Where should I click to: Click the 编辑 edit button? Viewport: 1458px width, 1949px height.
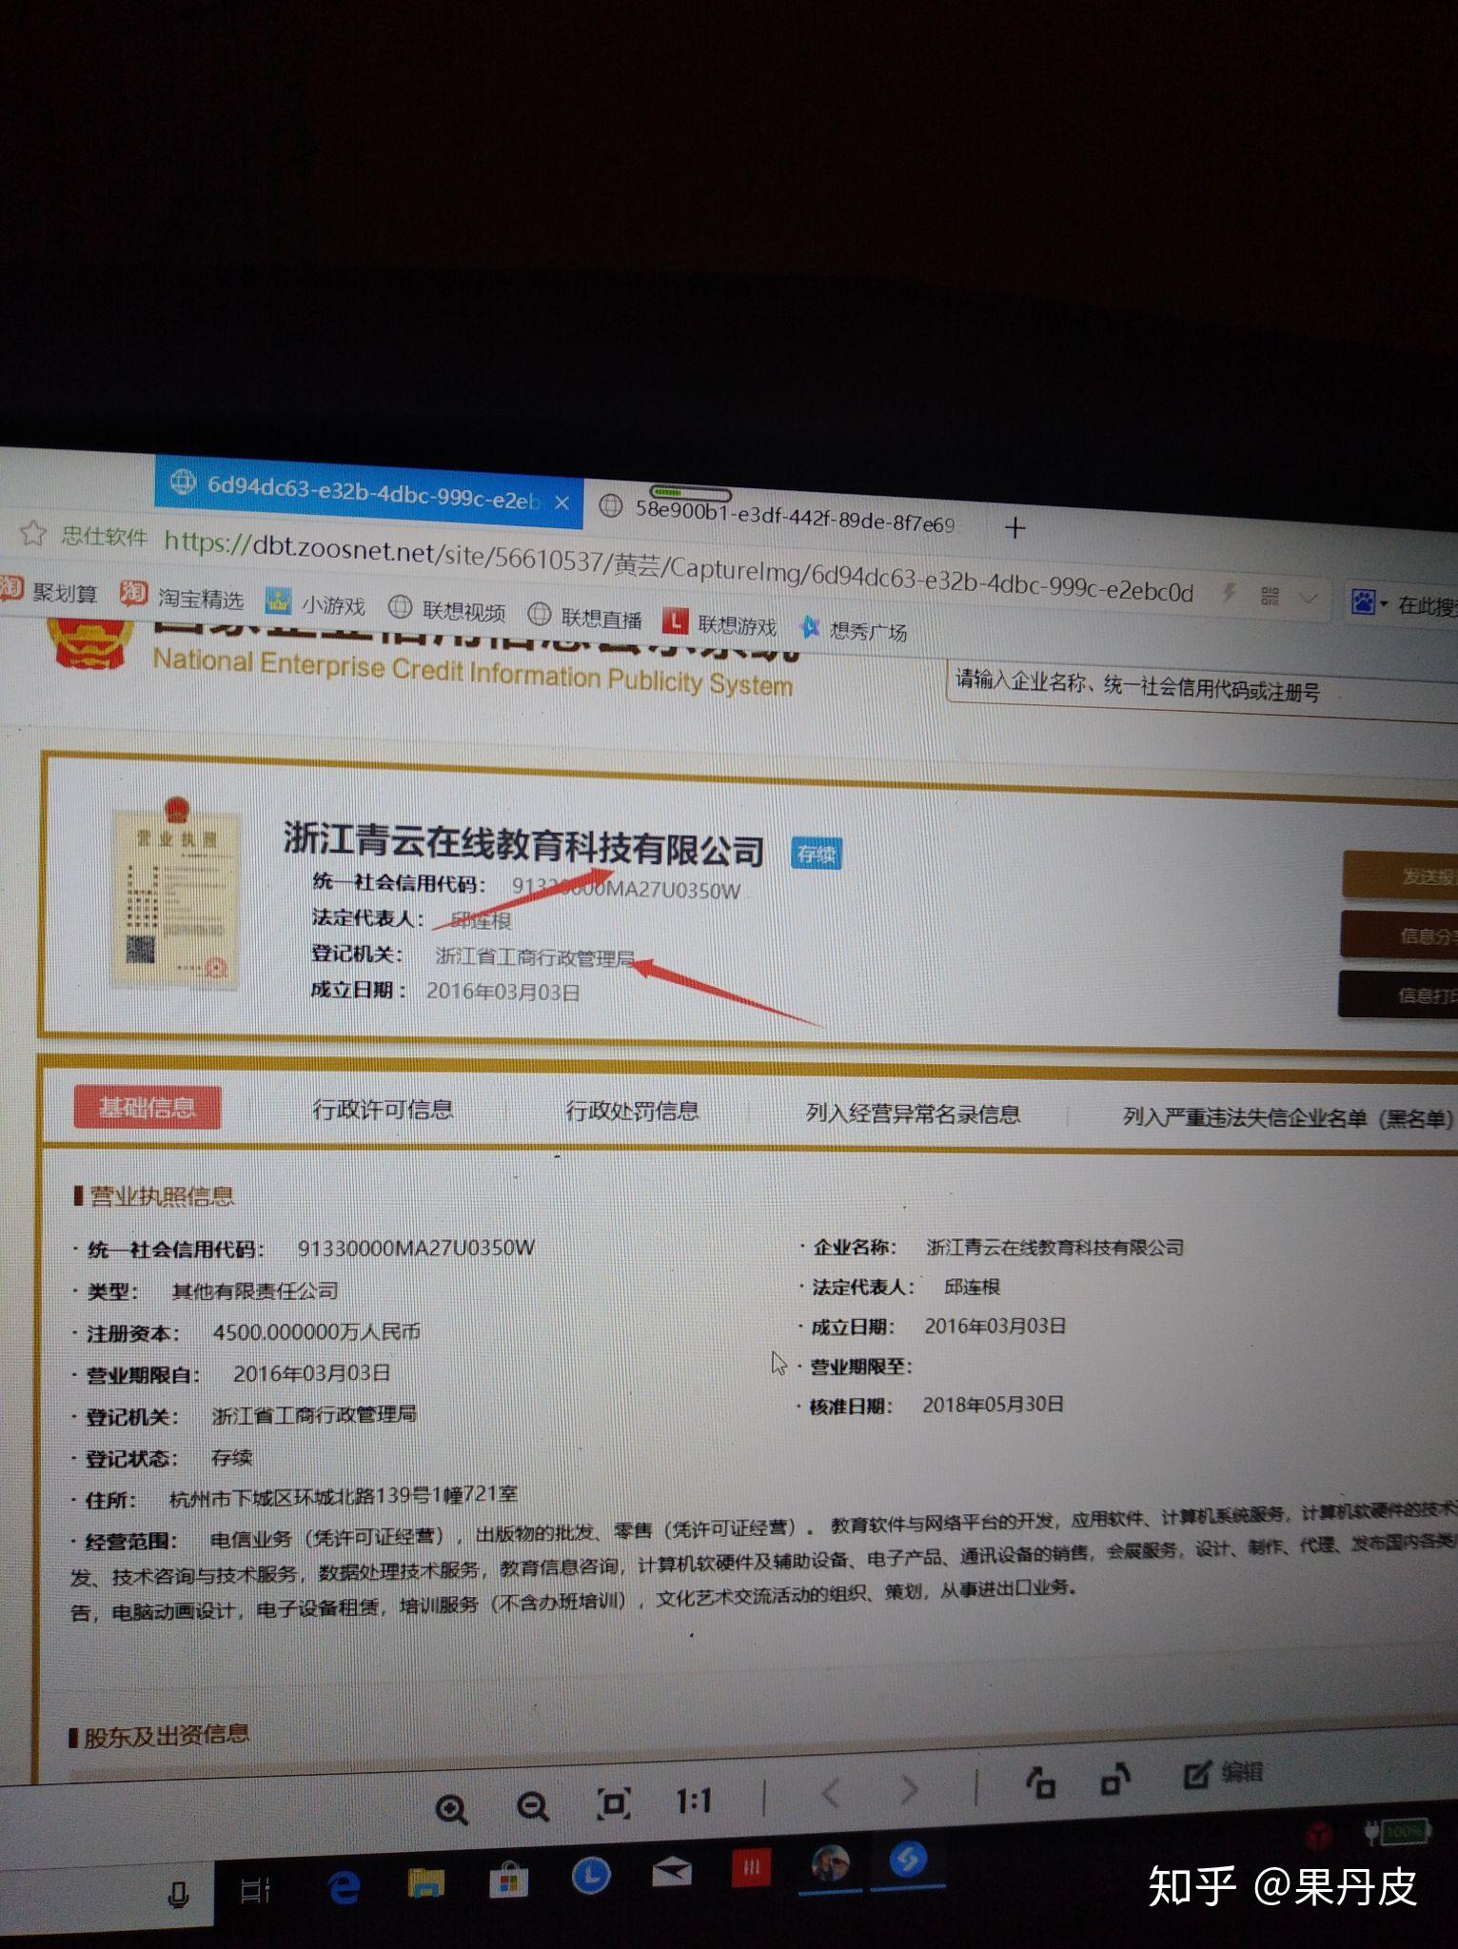1224,1773
